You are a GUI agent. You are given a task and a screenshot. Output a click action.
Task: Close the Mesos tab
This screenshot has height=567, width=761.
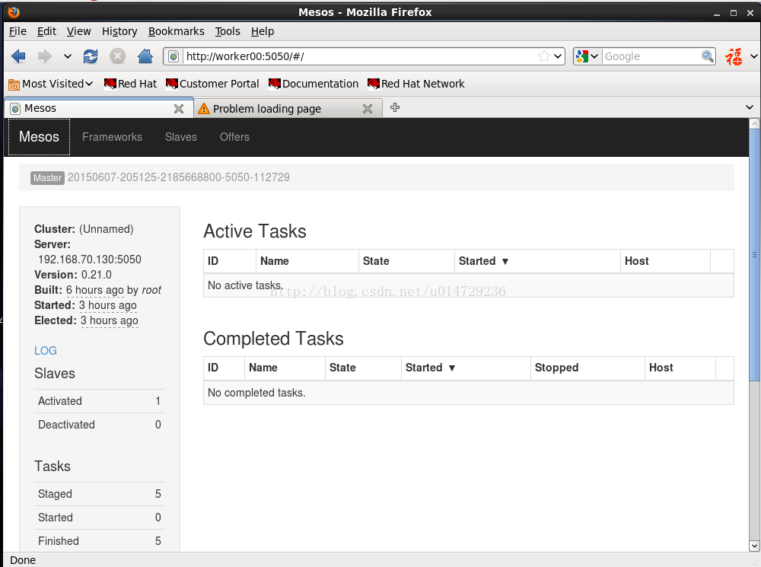(x=179, y=109)
